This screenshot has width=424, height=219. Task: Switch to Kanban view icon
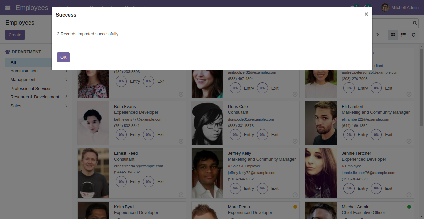393,35
